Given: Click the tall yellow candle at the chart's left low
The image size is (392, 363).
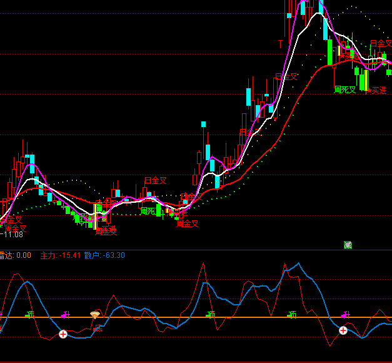Looking at the screenshot, I should (96, 215).
